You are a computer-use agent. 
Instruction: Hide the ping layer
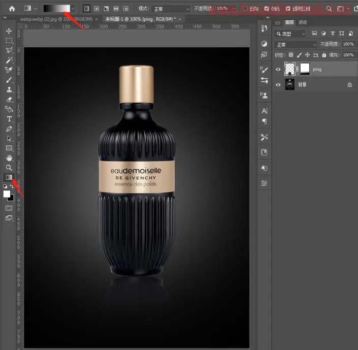pos(278,69)
